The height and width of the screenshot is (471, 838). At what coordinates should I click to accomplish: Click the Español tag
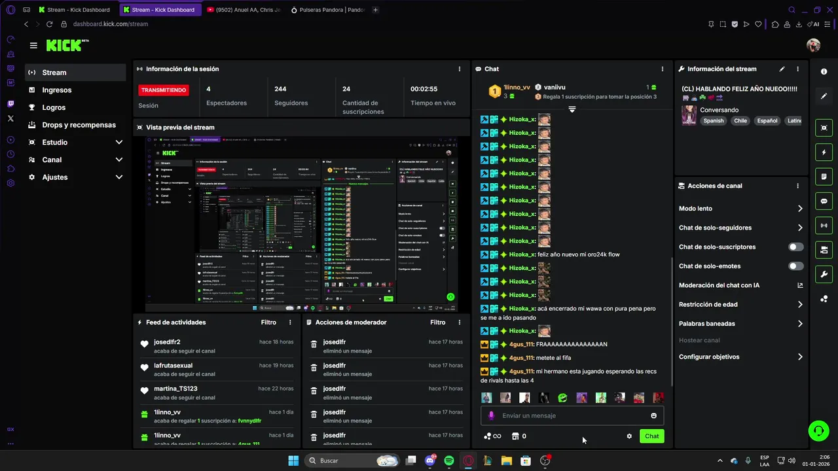pyautogui.click(x=767, y=120)
